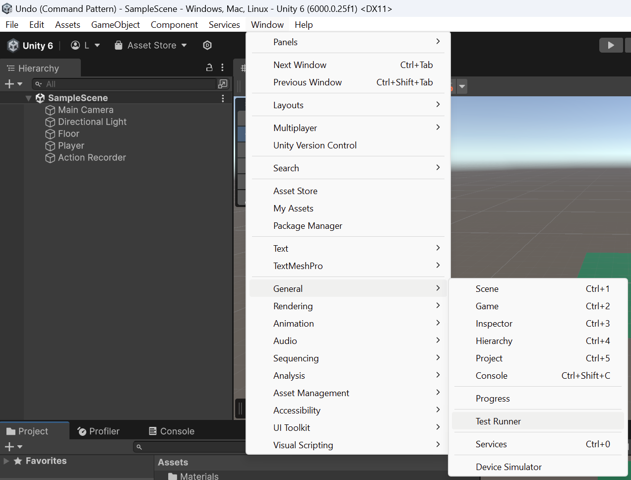This screenshot has width=631, height=480.
Task: Open Inspector from General submenu
Action: 538,324
